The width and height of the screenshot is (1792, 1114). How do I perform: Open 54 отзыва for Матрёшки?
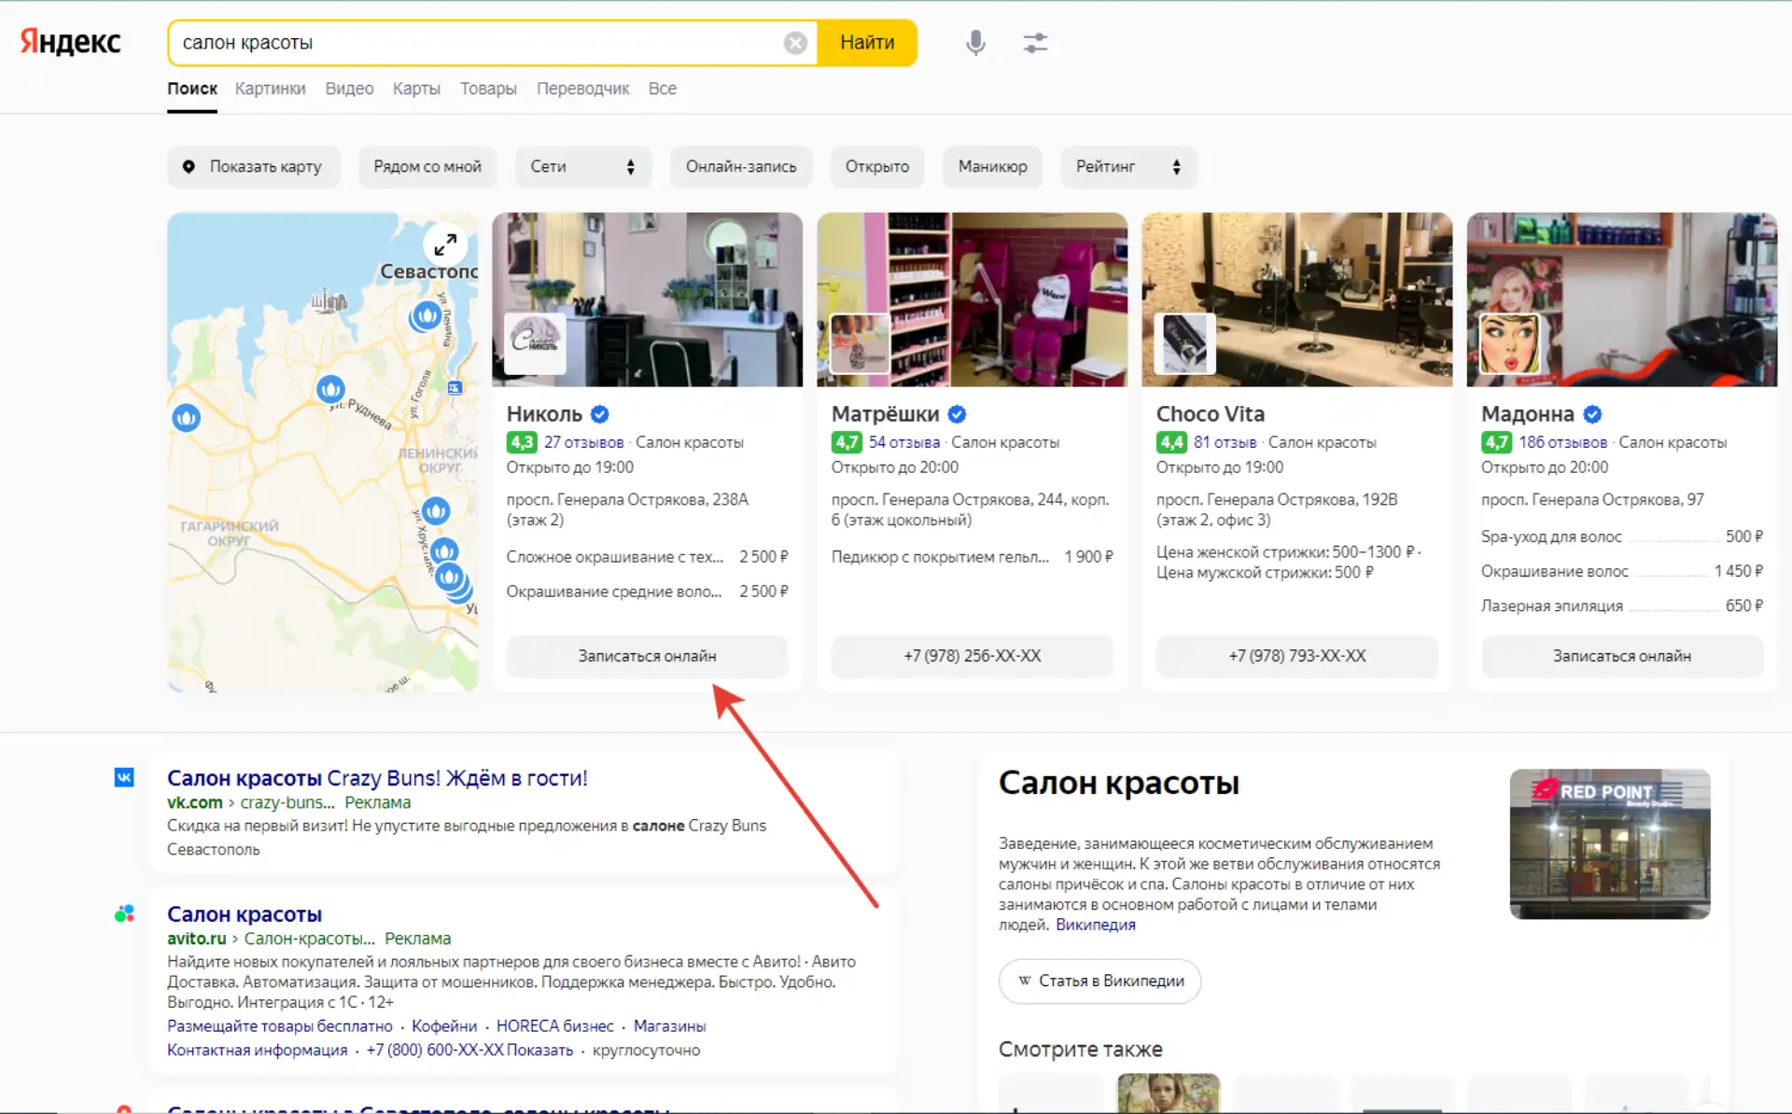click(x=904, y=442)
